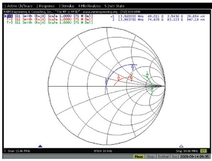Select the red Tr2 S11 Smith trace label

coord(50,19)
